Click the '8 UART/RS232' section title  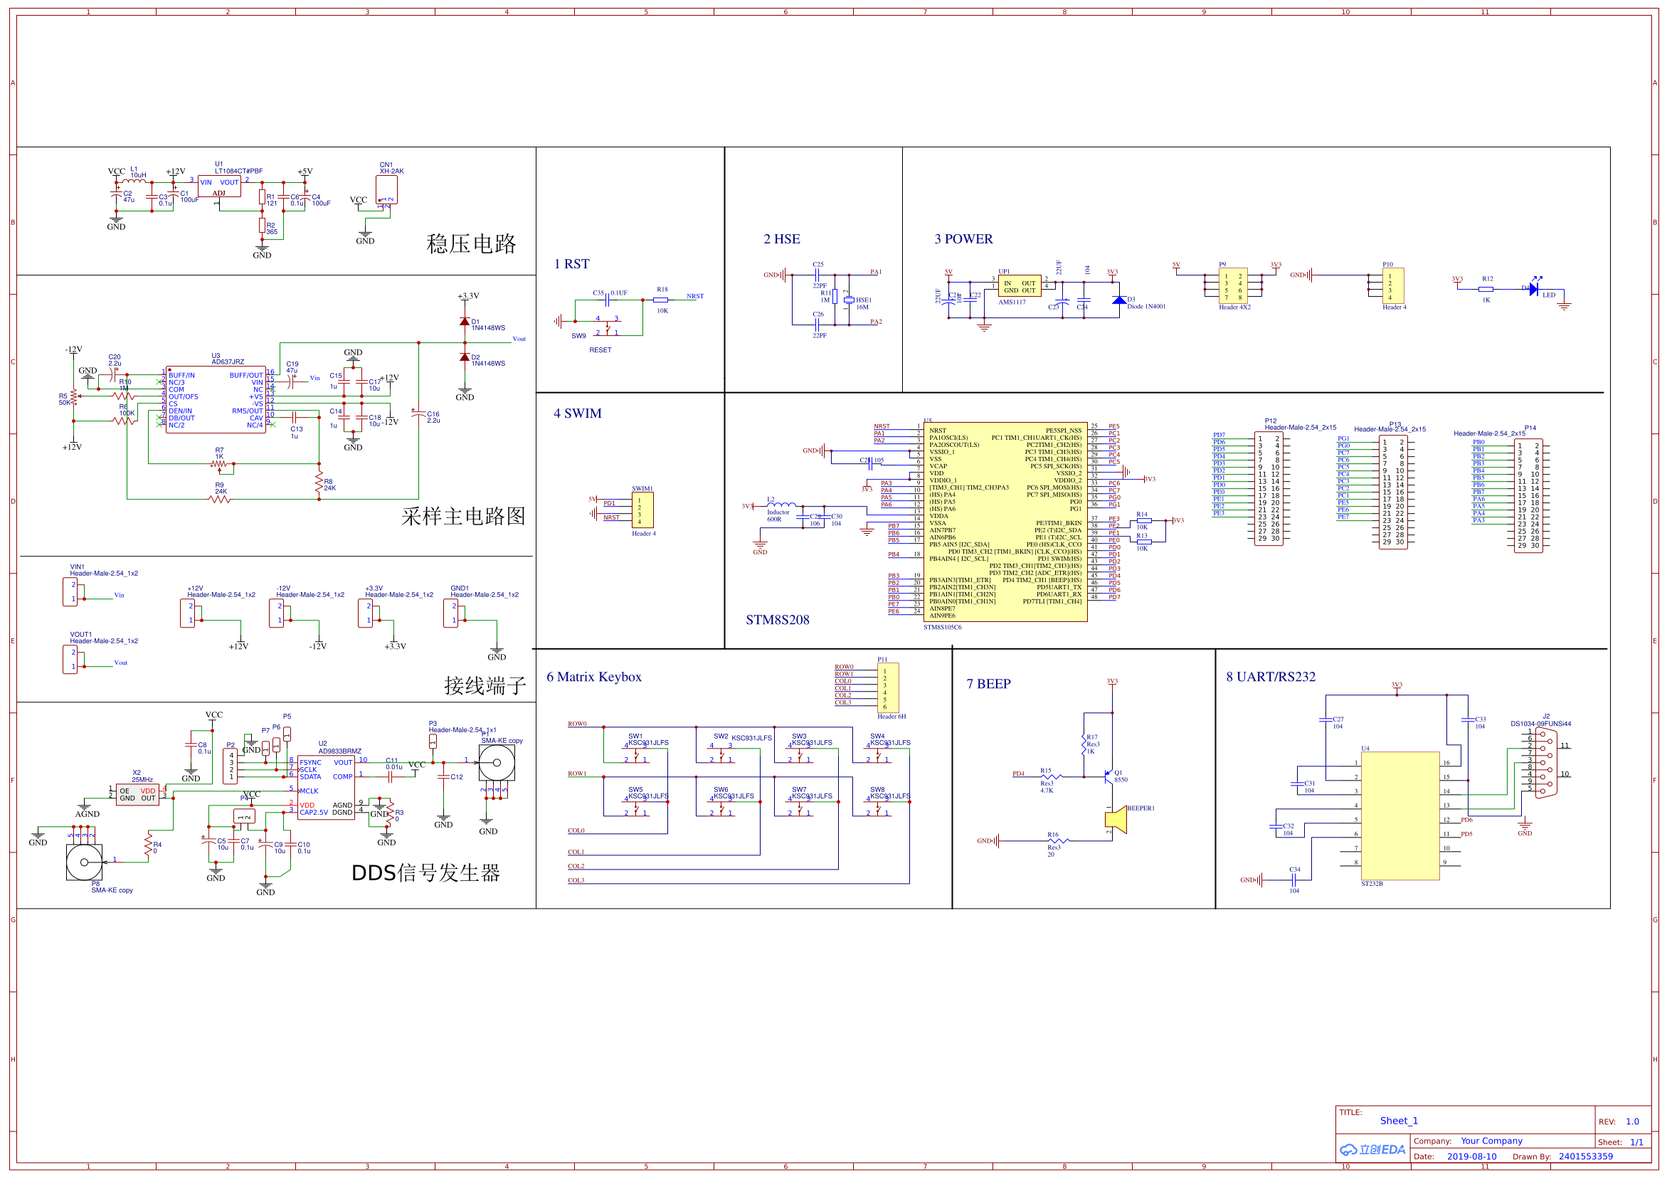point(1270,677)
